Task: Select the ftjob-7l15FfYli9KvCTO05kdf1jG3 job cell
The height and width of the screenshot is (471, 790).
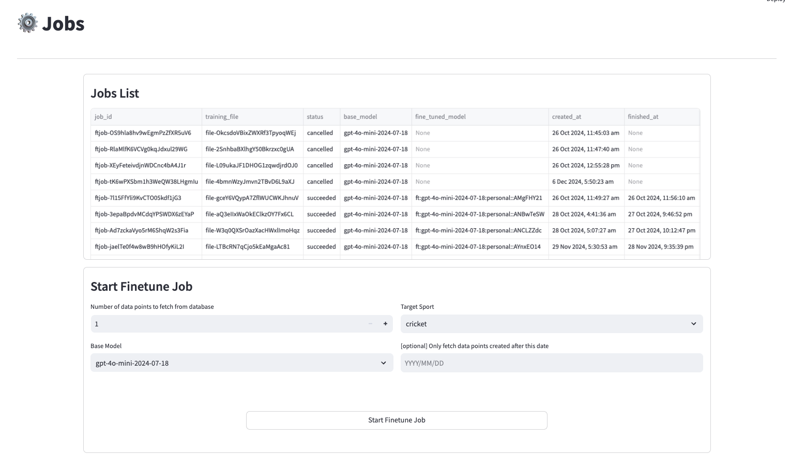Action: point(138,198)
